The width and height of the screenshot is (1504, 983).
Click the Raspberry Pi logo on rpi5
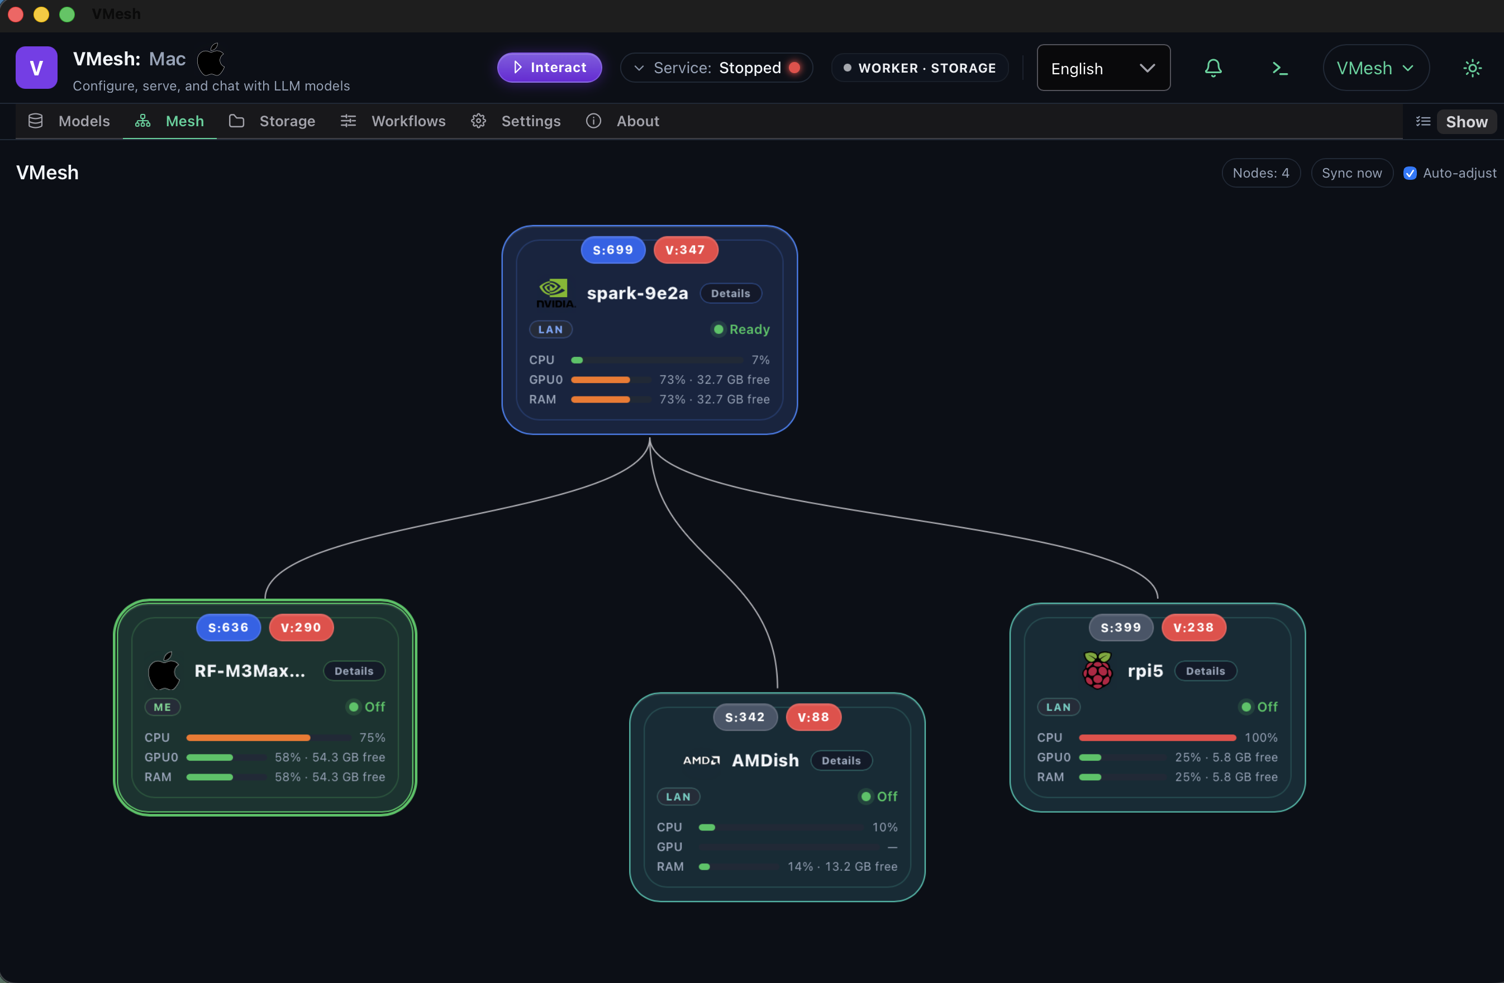tap(1097, 670)
